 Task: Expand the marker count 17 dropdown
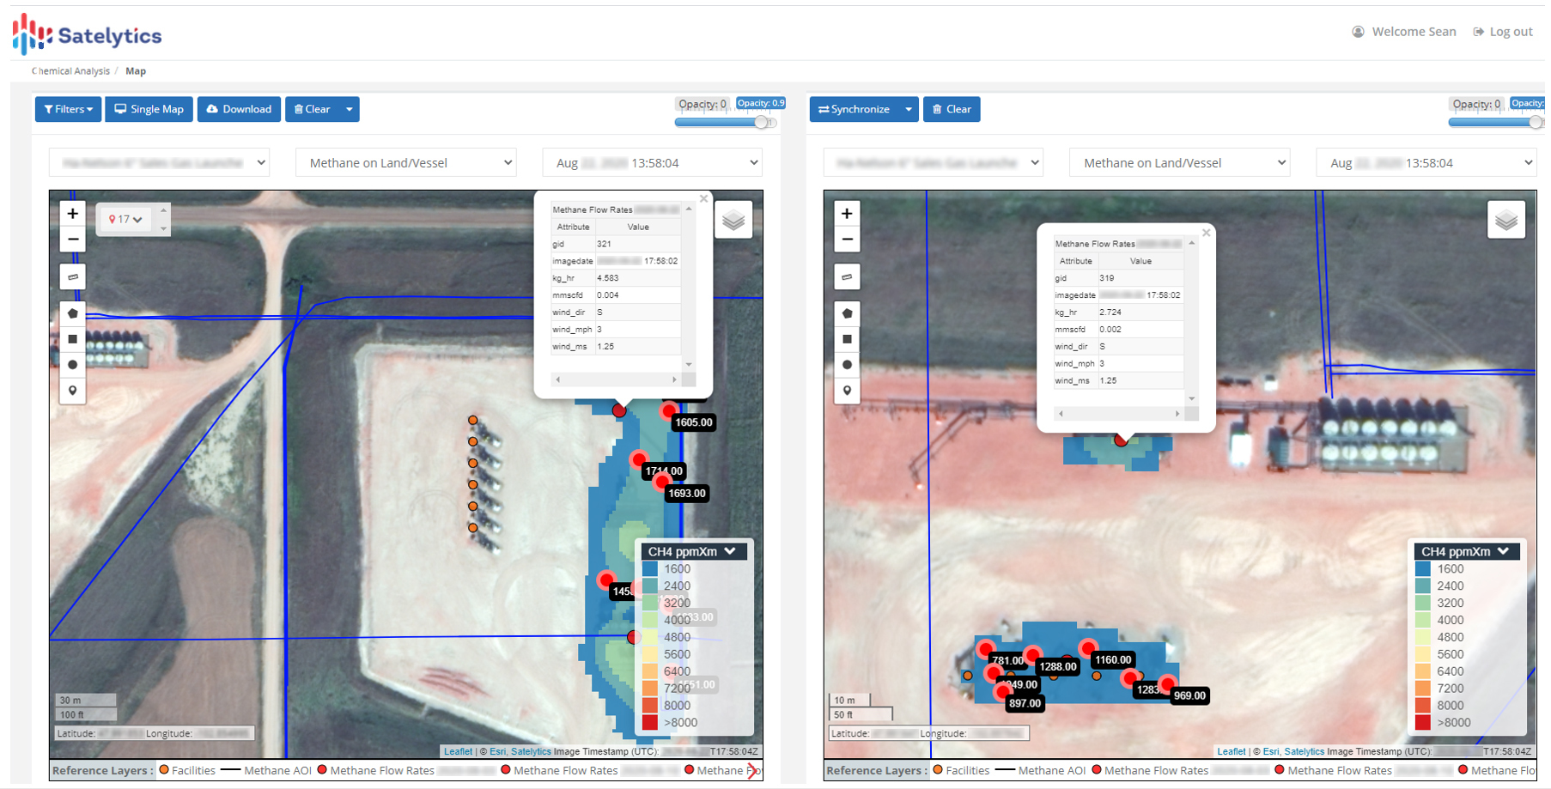(125, 220)
